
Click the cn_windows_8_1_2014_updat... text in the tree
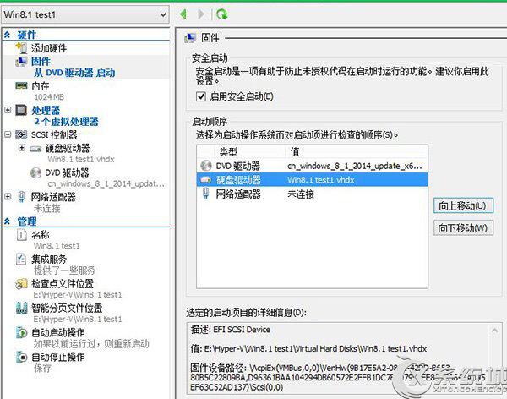106,183
